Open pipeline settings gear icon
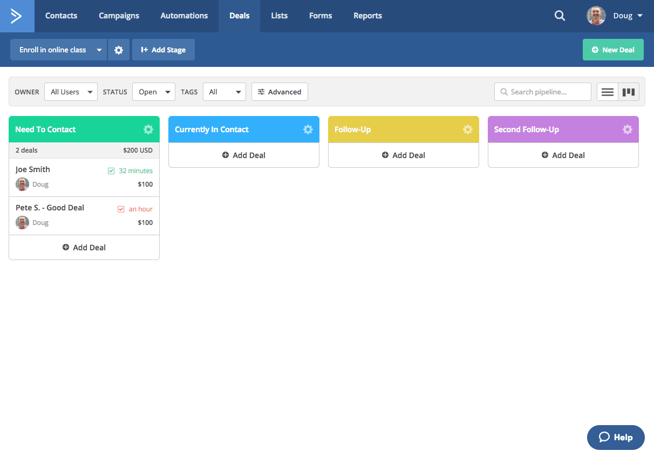Image resolution: width=654 pixels, height=451 pixels. [119, 50]
